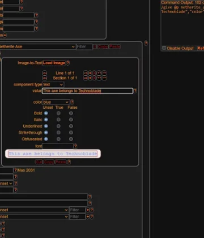Set Italic to False
The image size is (204, 238).
click(x=71, y=120)
